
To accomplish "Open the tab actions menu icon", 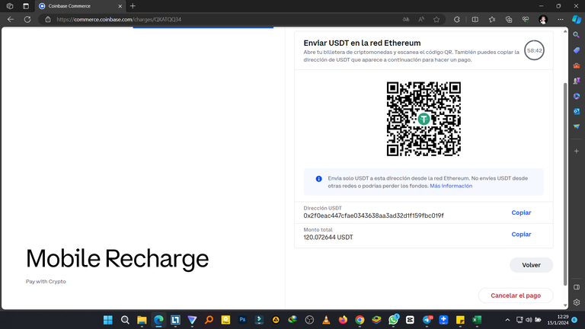I will 26,6.
